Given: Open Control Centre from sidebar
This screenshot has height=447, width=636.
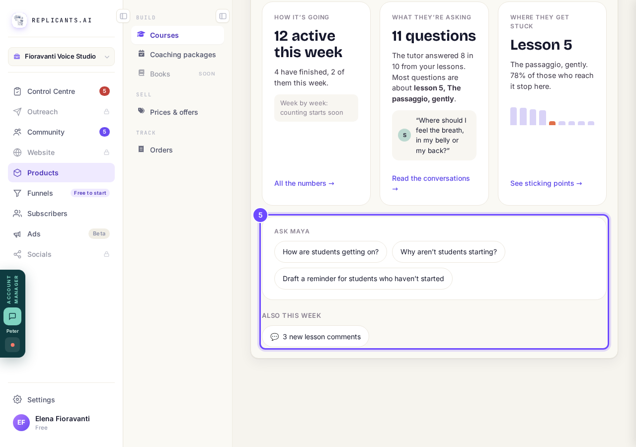Looking at the screenshot, I should (x=61, y=91).
